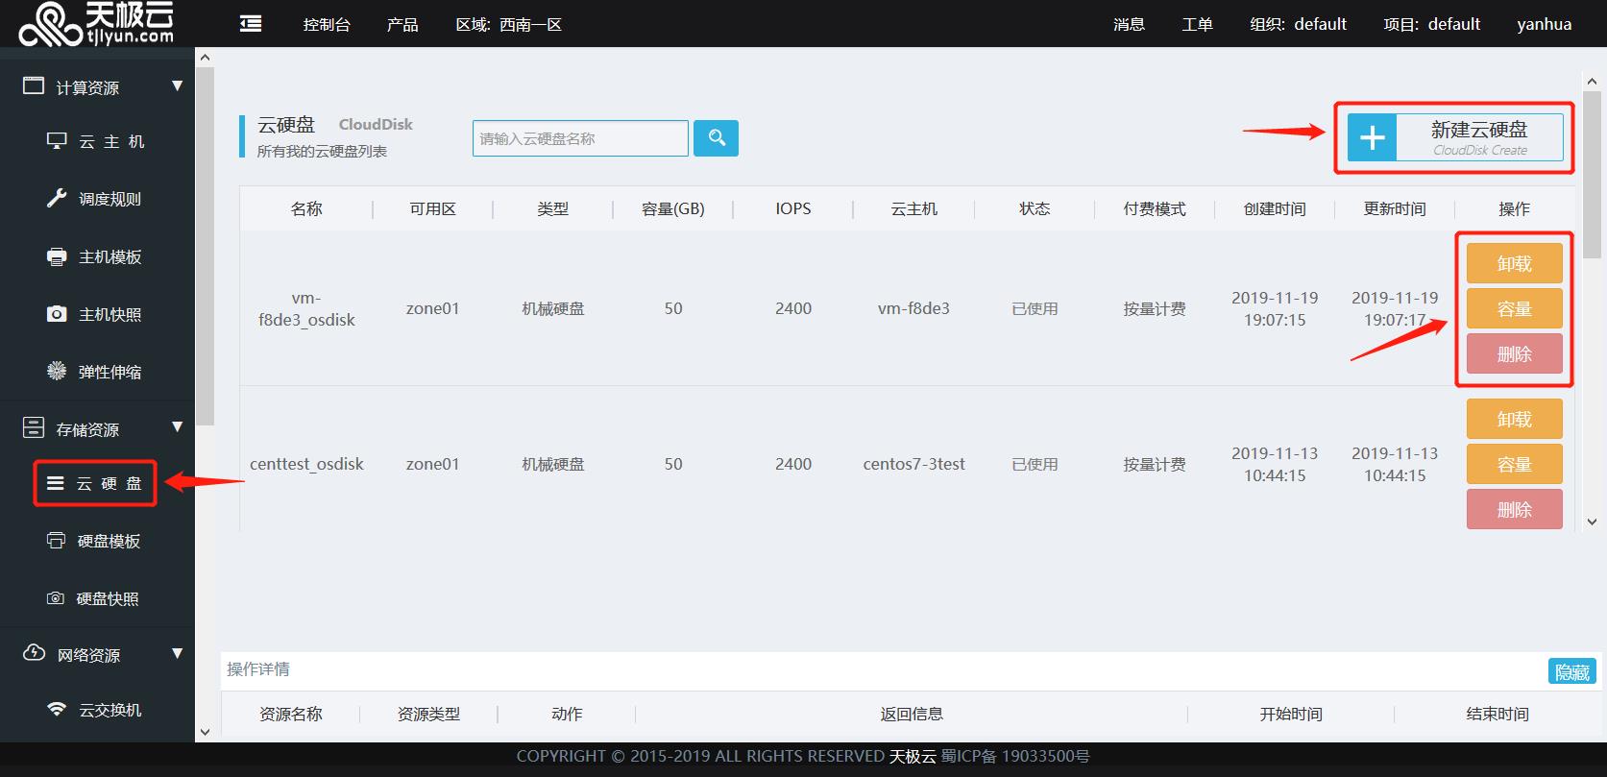Select the 弹性伸缩 gear icon

[57, 372]
